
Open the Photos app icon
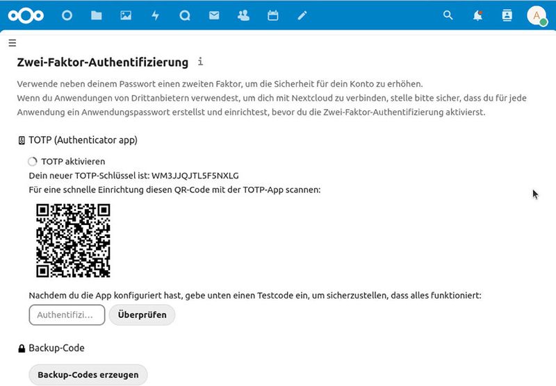(x=126, y=15)
